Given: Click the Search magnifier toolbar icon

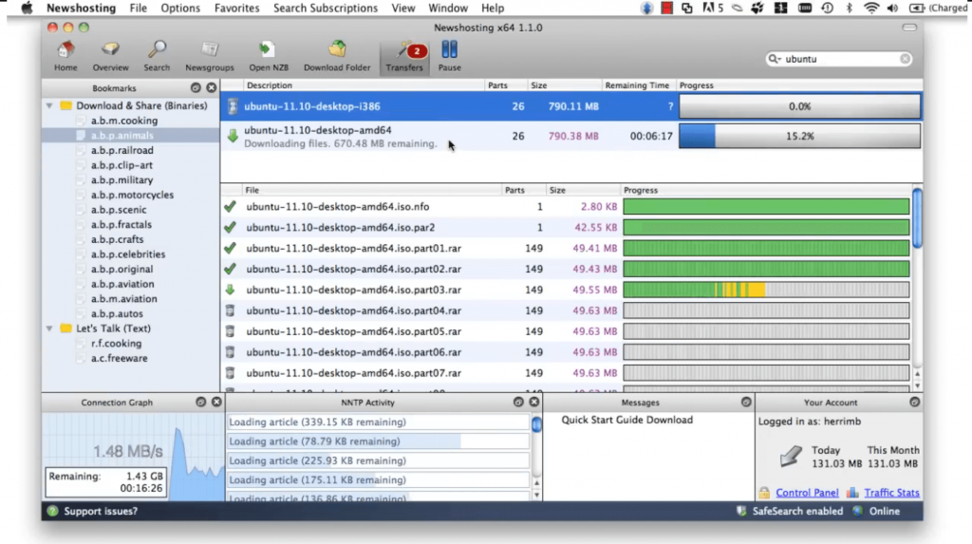Looking at the screenshot, I should click(x=157, y=50).
